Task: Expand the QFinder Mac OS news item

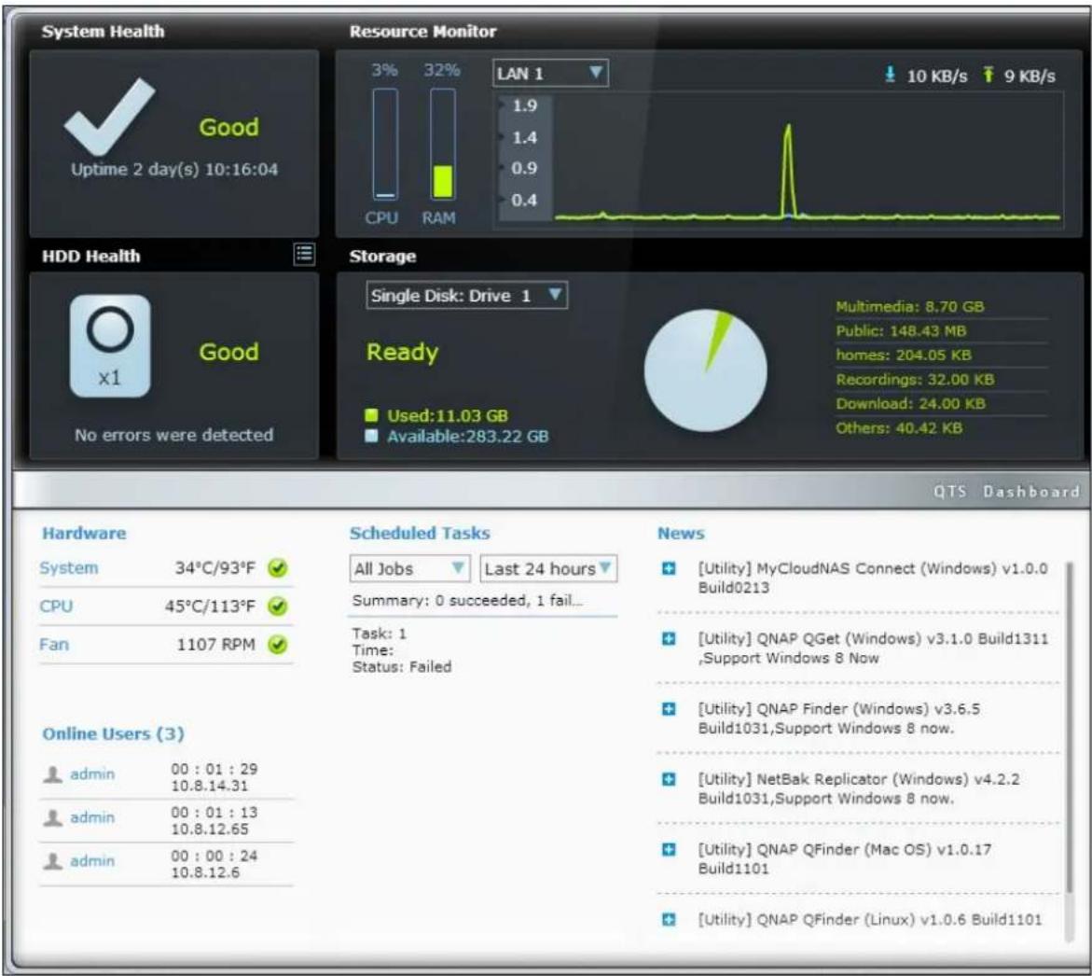Action: point(669,850)
